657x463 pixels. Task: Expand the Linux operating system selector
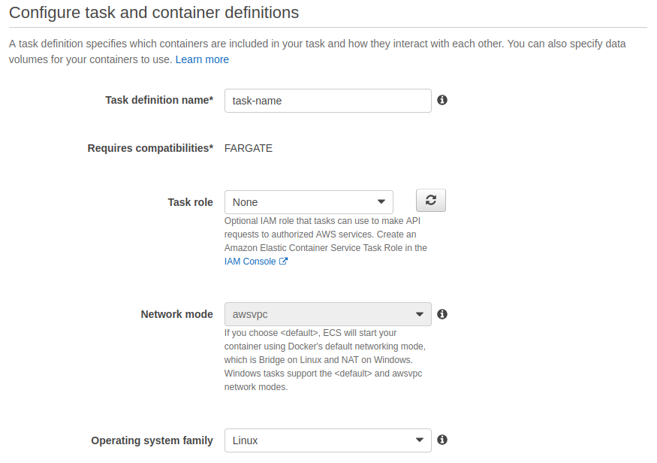tap(327, 440)
